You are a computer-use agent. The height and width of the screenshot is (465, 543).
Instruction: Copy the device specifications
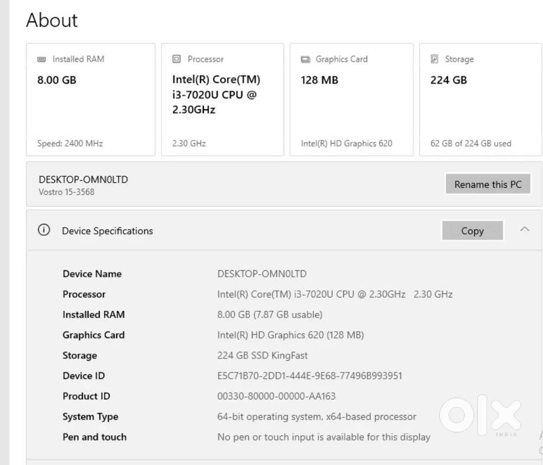coord(472,231)
